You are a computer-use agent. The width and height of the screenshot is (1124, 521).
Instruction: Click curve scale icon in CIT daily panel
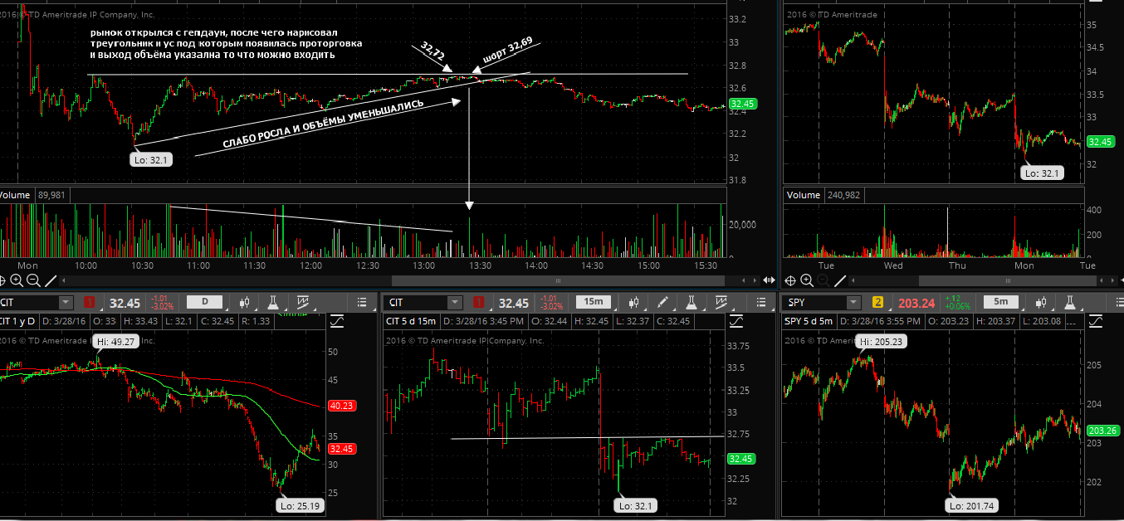click(337, 321)
